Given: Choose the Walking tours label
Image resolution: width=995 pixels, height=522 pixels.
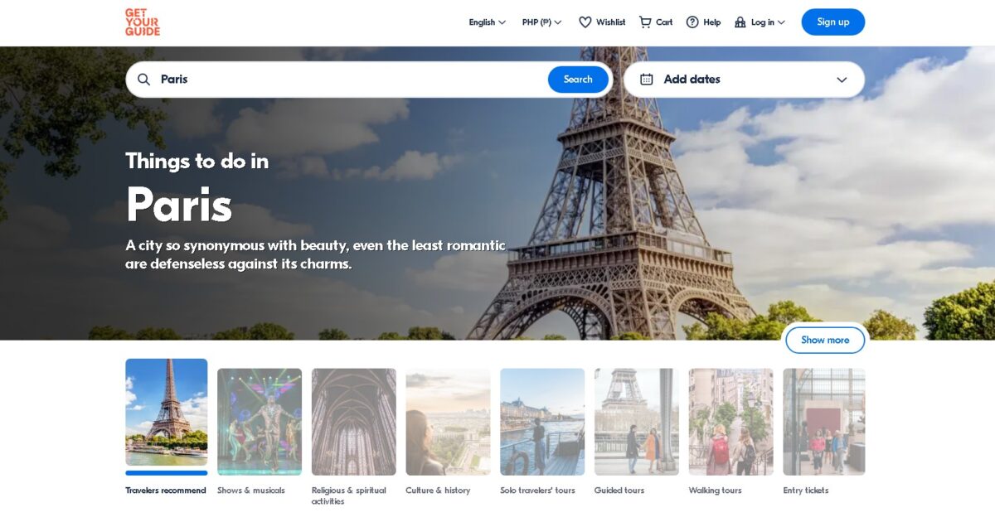Looking at the screenshot, I should (716, 491).
